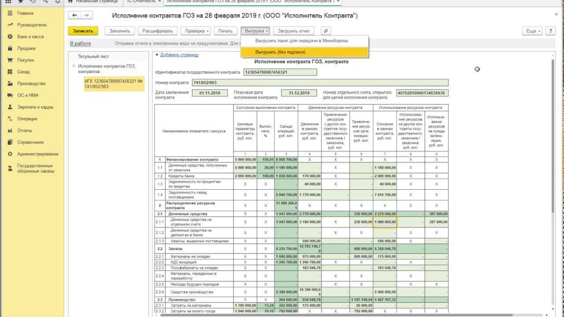This screenshot has height=317, width=564.
Task: Click the Запасы row label
Action: tap(175, 249)
